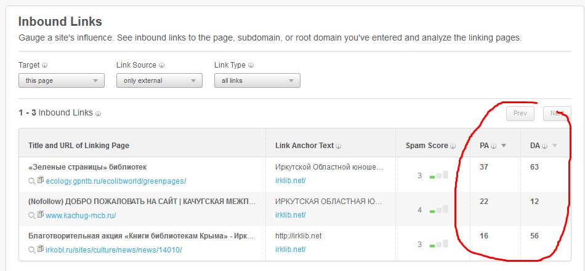Click magnifier icon beside irkobl.ru link
585x271 pixels.
click(31, 249)
